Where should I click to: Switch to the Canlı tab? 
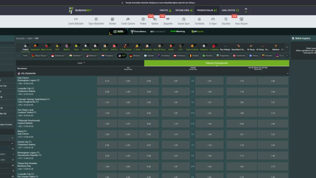(x=80, y=63)
